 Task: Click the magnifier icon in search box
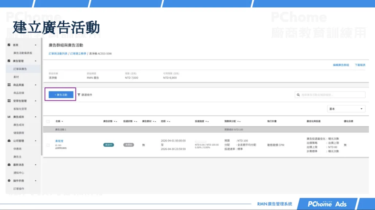298,95
